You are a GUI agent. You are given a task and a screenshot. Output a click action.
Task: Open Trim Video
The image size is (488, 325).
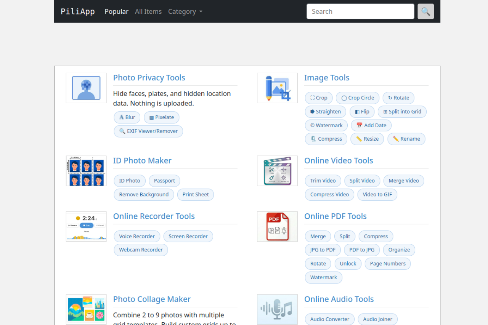coord(323,181)
